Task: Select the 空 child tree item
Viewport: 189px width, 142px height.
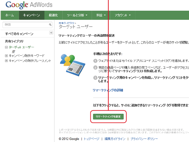Action: point(13,51)
